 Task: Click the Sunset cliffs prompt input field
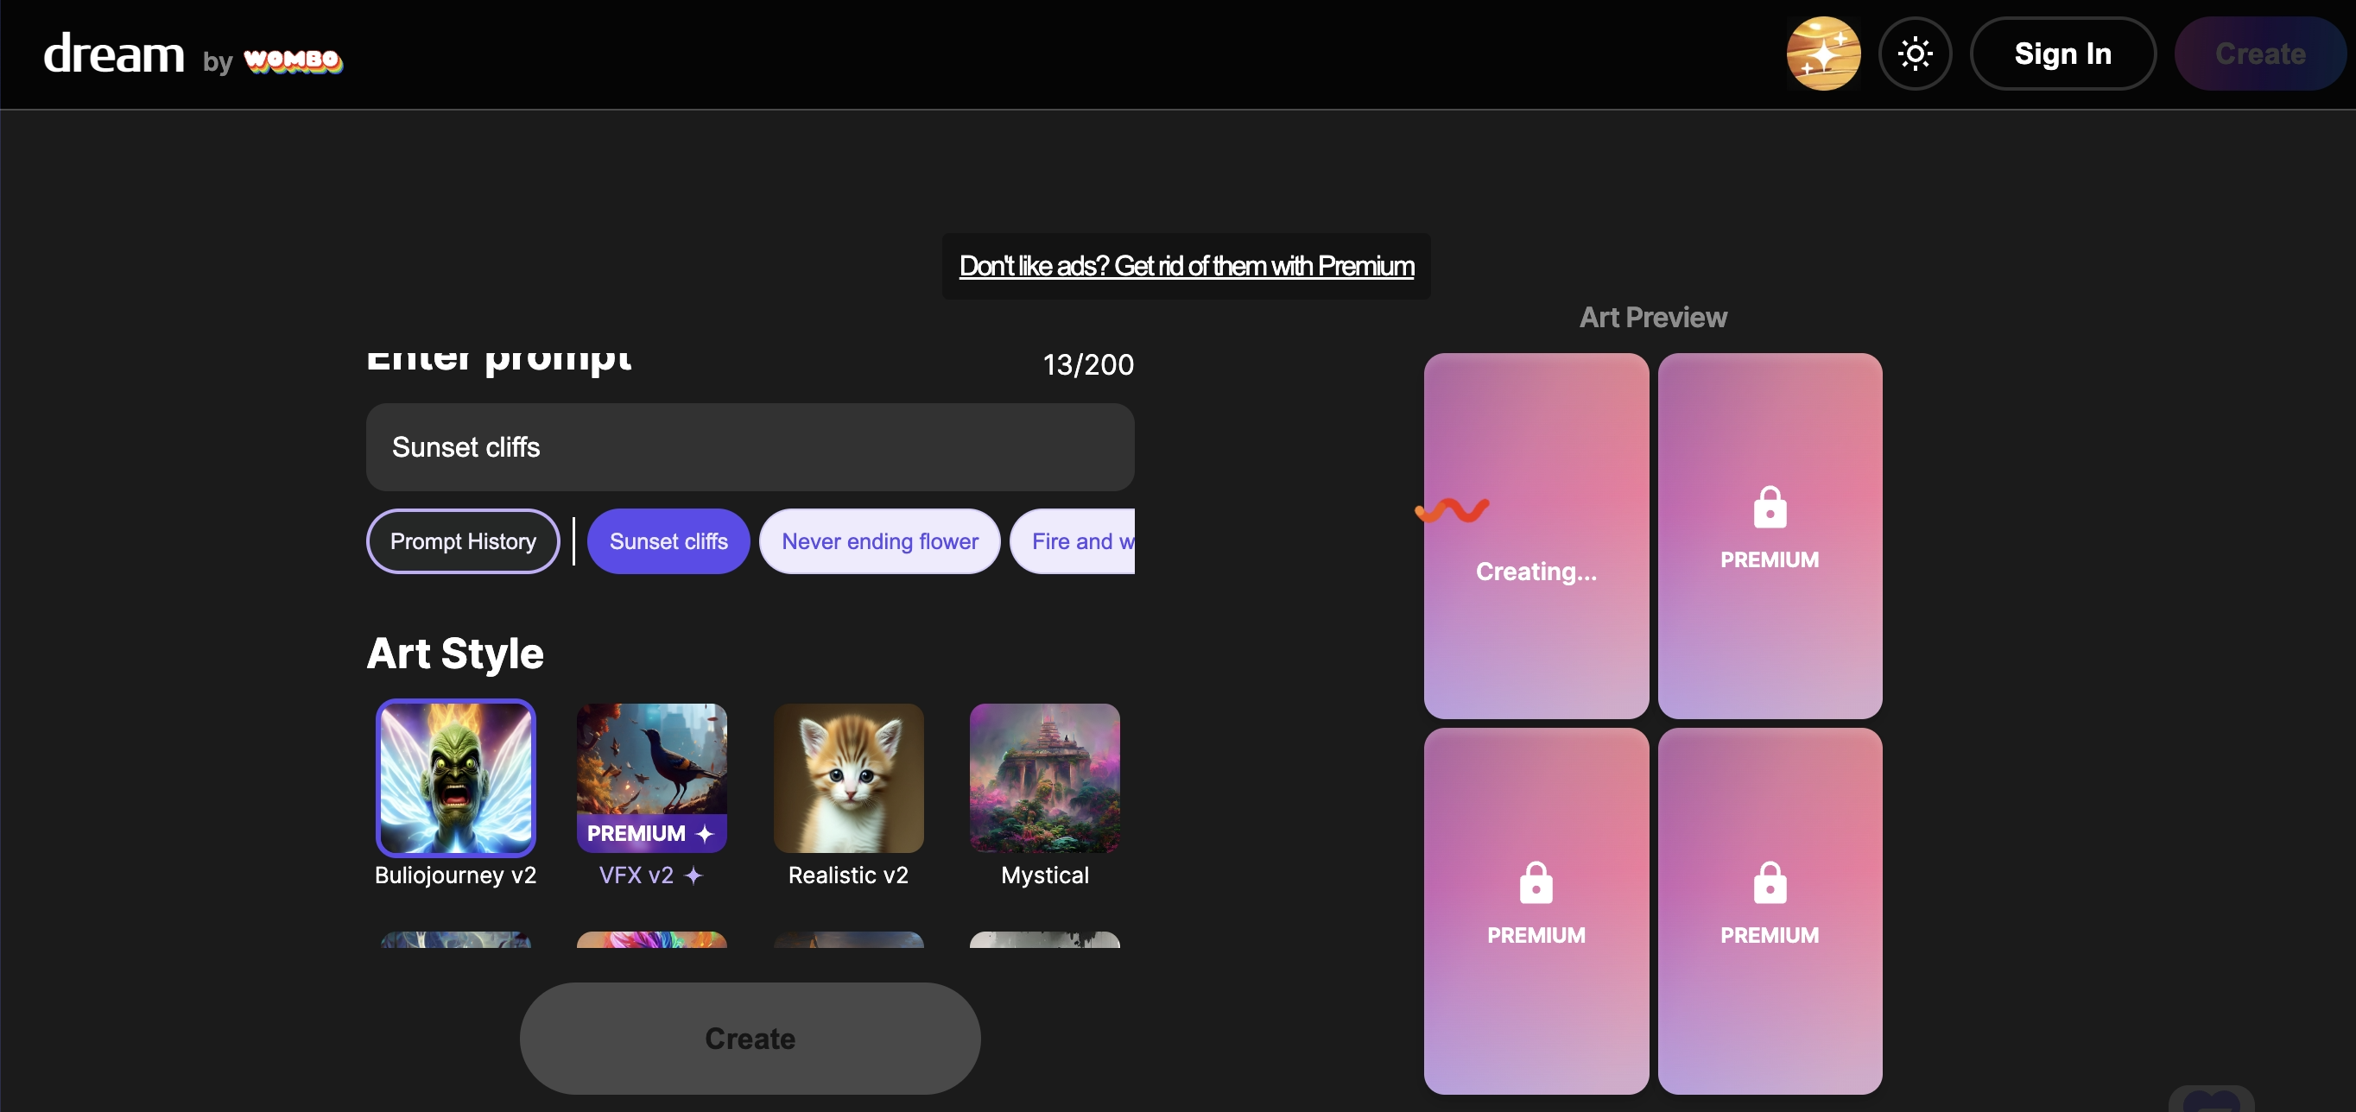pos(750,447)
